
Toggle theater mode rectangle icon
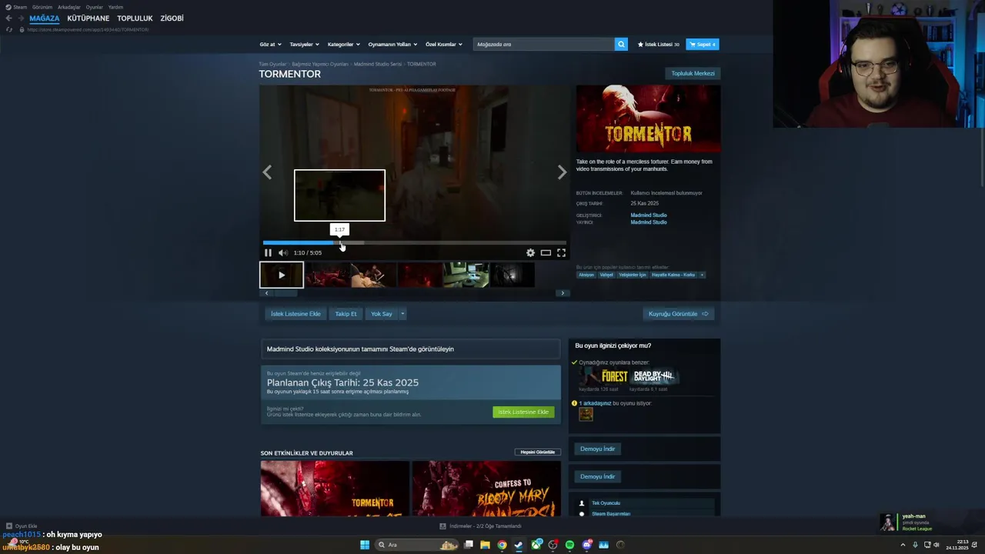tap(546, 252)
